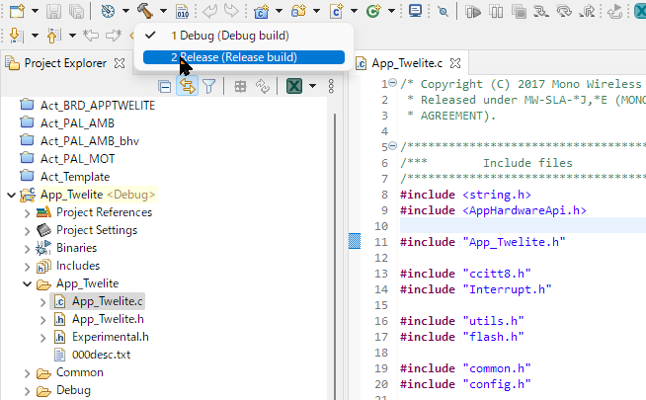Click the binary 010 file icon
646x400 pixels.
click(182, 11)
